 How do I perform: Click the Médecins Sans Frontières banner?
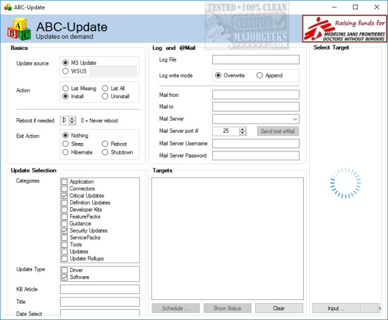pos(344,29)
